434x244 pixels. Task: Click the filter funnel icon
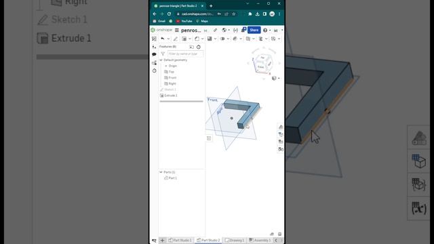pos(163,54)
